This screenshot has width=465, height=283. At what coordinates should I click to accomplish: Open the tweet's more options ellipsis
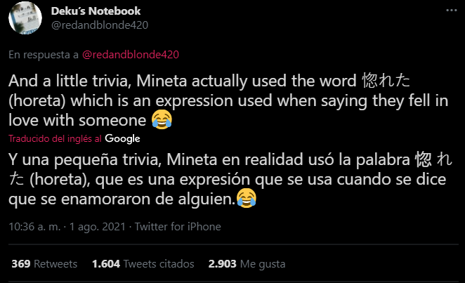point(450,12)
